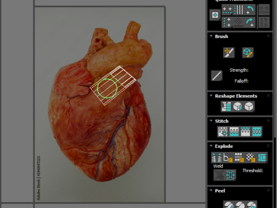Click the Set Pivot icon in Quick Transform
This screenshot has height=208, width=277.
(215, 15)
